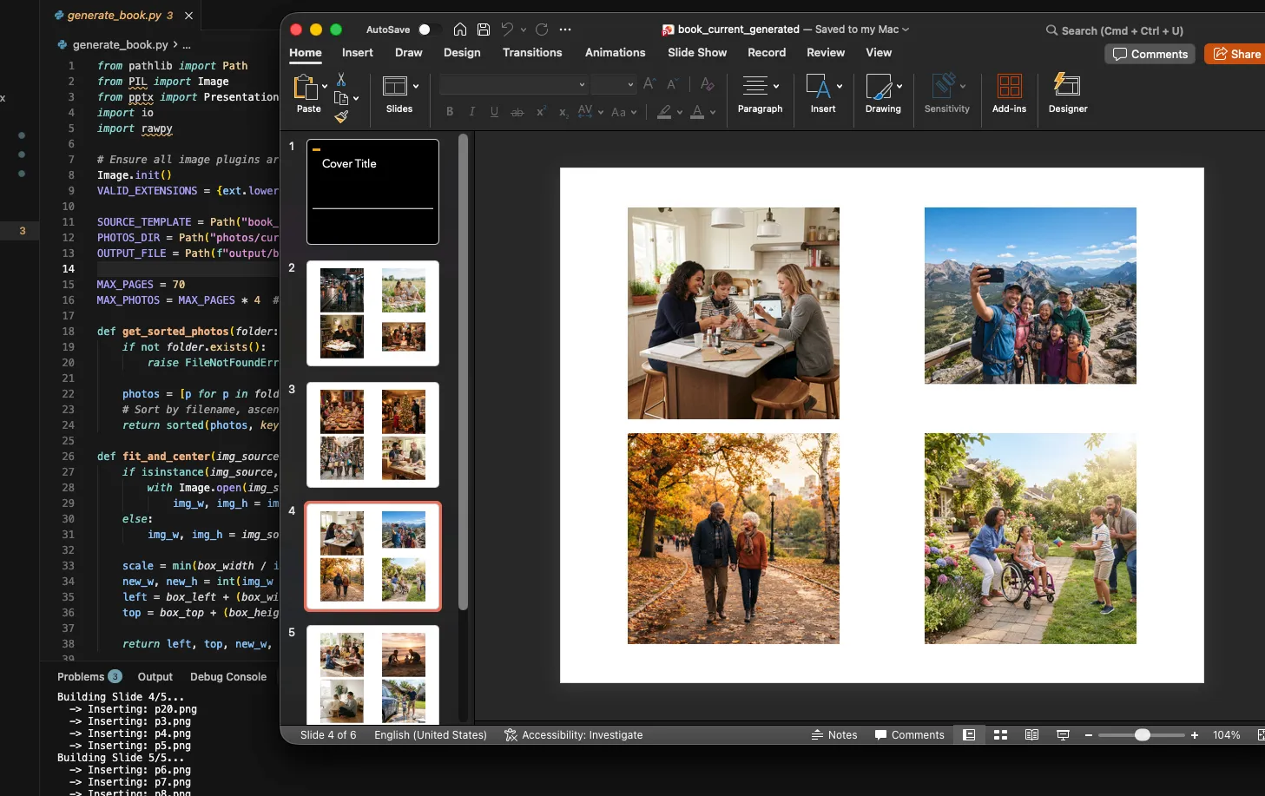Click Notes in the status bar

834,735
